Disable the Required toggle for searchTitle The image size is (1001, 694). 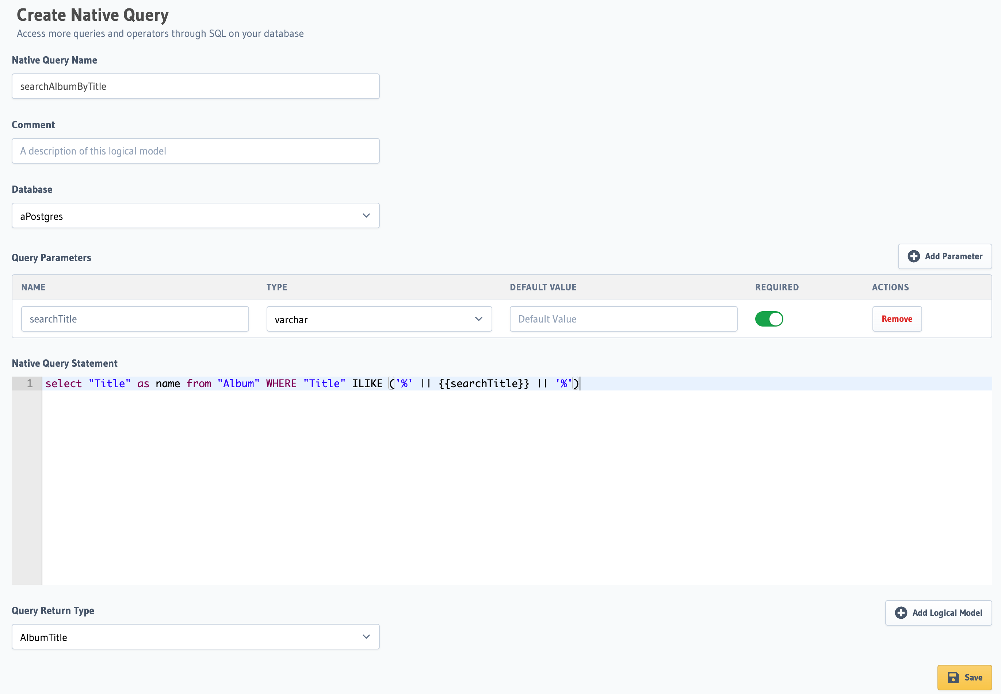pos(769,319)
